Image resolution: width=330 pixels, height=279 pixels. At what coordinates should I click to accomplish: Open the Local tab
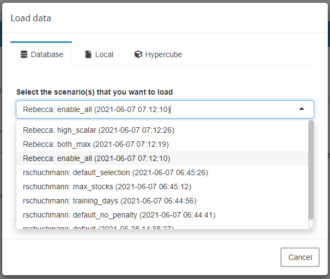99,54
